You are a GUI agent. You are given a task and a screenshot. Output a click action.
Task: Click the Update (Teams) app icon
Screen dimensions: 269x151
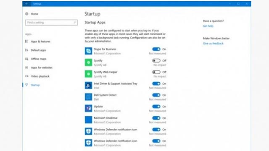coord(88,108)
